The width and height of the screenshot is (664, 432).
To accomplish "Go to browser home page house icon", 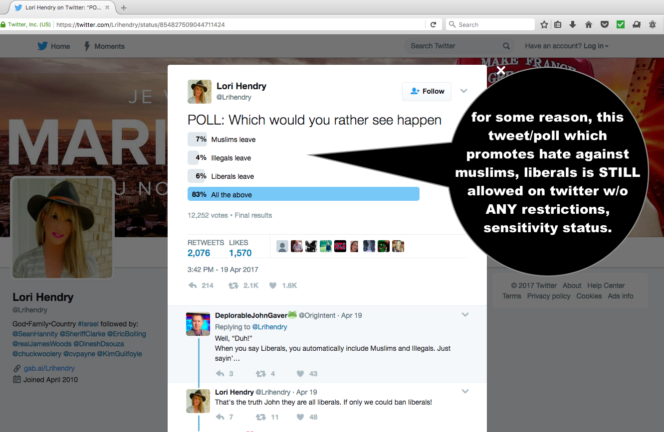I will tap(589, 24).
